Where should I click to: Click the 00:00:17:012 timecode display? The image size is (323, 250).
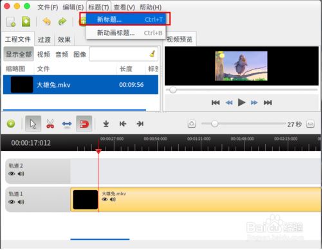(31, 143)
